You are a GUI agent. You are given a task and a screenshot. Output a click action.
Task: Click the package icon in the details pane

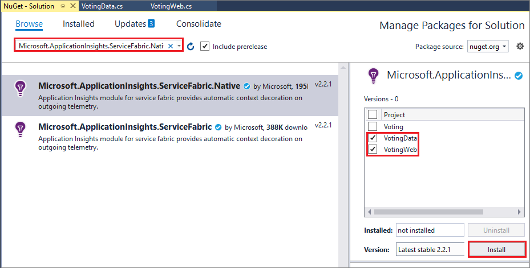coord(374,76)
